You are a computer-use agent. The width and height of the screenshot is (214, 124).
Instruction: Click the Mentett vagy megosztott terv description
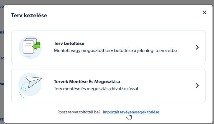click(115, 51)
